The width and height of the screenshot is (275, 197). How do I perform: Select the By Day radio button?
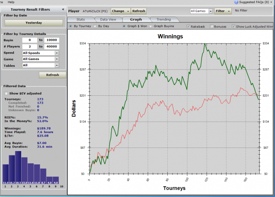[95, 26]
